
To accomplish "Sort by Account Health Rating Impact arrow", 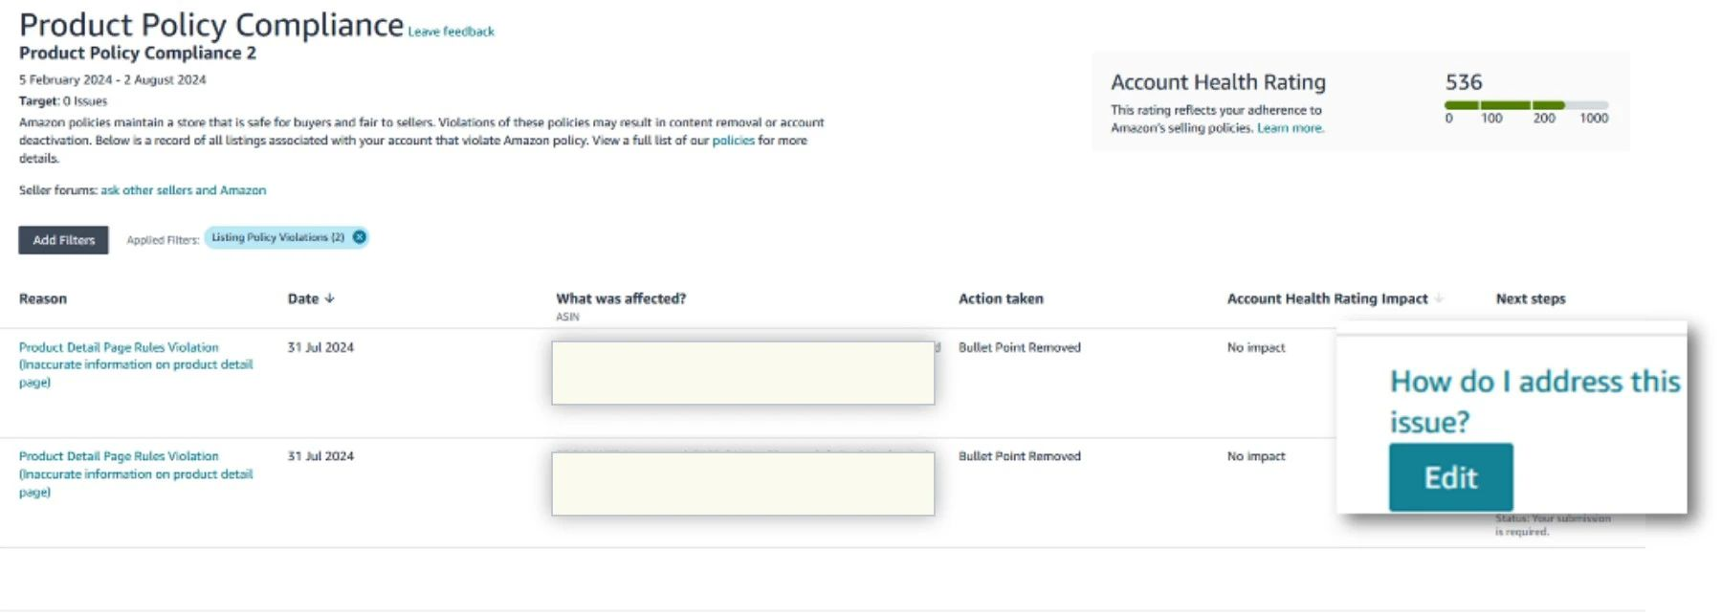I will [x=1439, y=298].
